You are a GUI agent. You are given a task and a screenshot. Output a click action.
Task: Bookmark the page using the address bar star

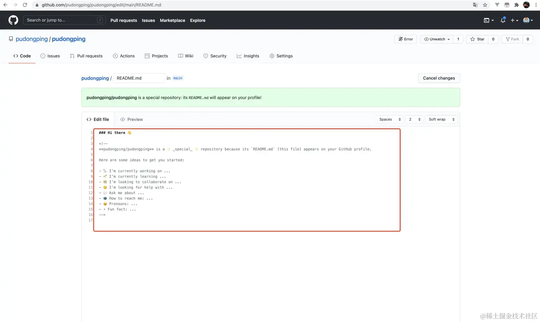[485, 5]
